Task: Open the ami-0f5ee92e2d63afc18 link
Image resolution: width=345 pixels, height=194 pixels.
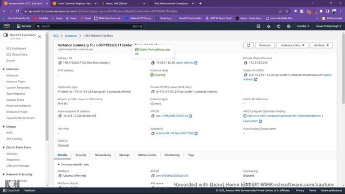Action: coord(172,176)
